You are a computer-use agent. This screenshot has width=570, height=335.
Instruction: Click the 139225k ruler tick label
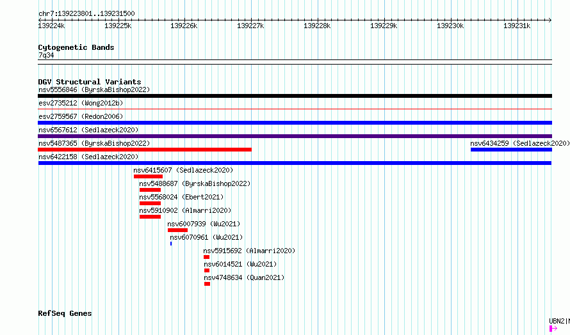[x=118, y=26]
